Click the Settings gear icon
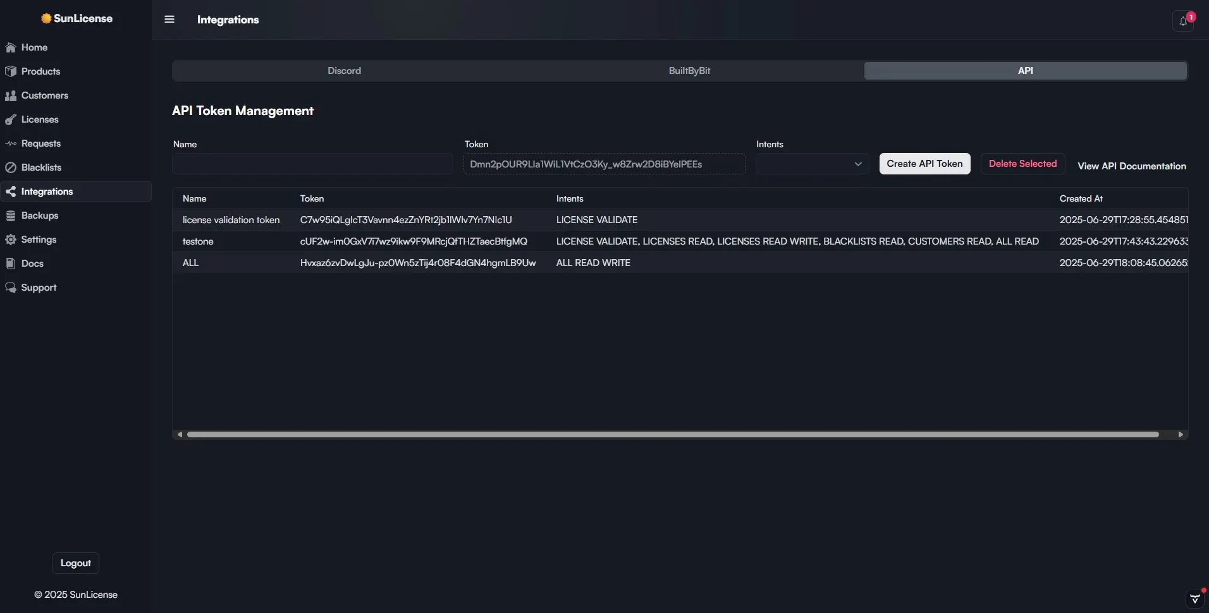 pos(11,240)
